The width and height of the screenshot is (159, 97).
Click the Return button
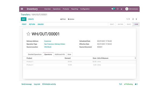pos(32,24)
